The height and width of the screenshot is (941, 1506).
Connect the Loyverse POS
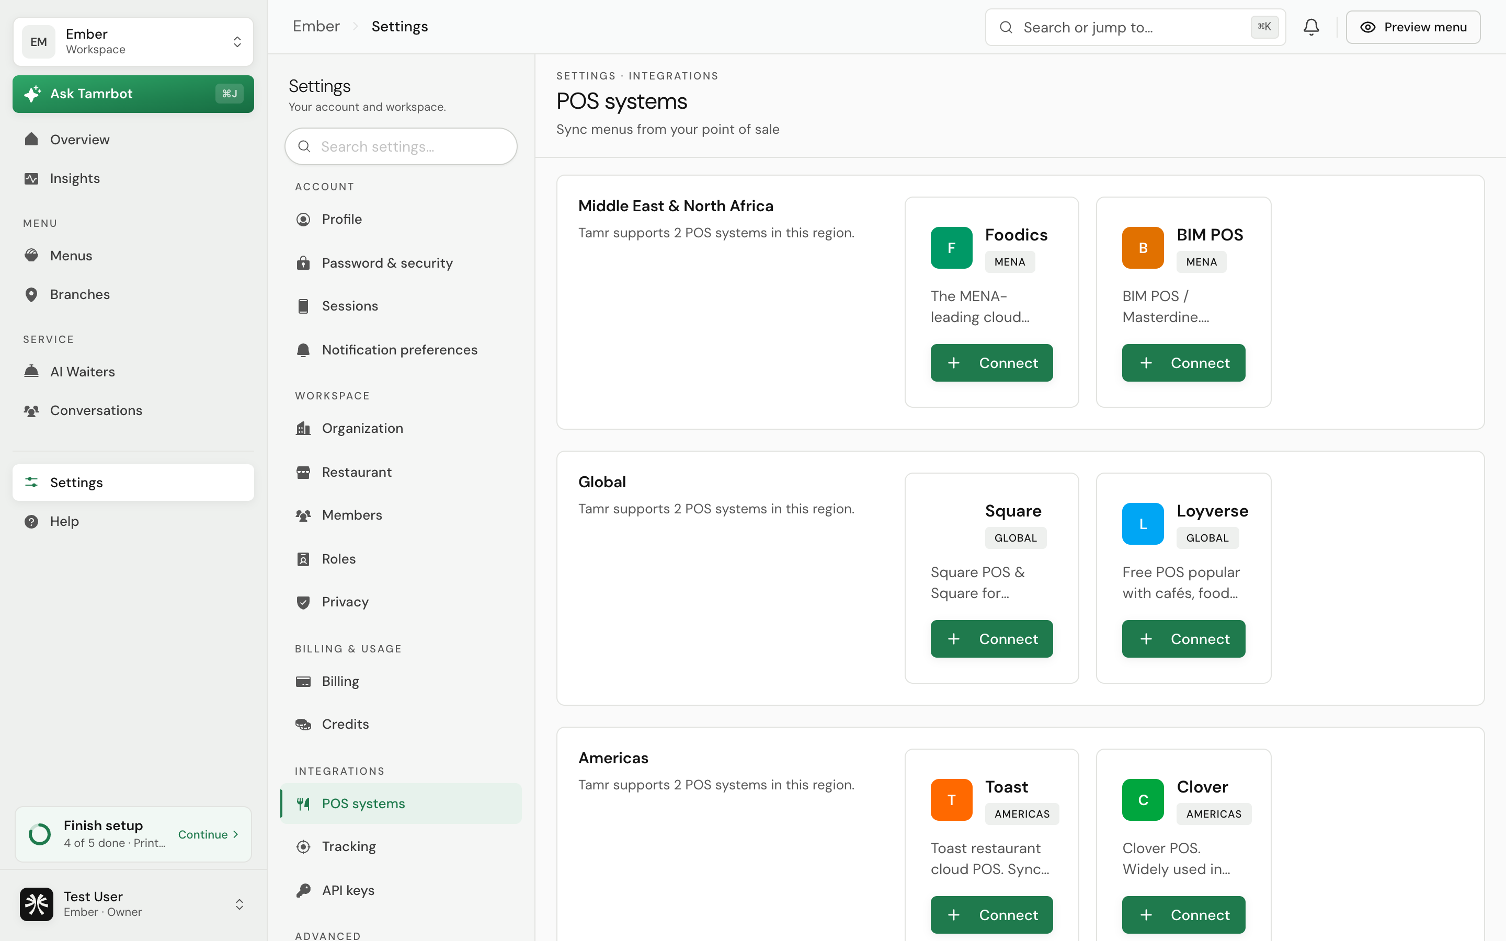tap(1183, 638)
